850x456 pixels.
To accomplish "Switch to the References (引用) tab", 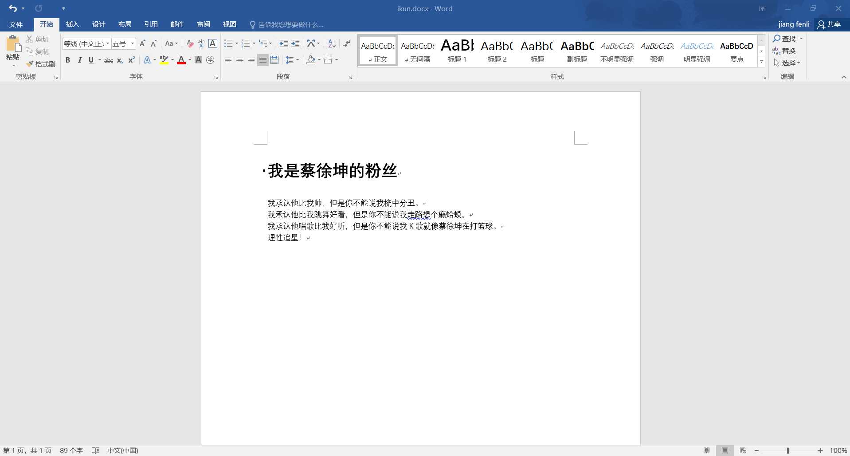I will click(x=151, y=24).
